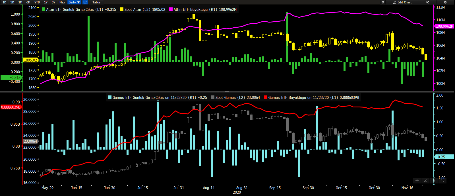This screenshot has height=196, width=455.
Task: Click the line chart type icon
Action: [85, 2]
